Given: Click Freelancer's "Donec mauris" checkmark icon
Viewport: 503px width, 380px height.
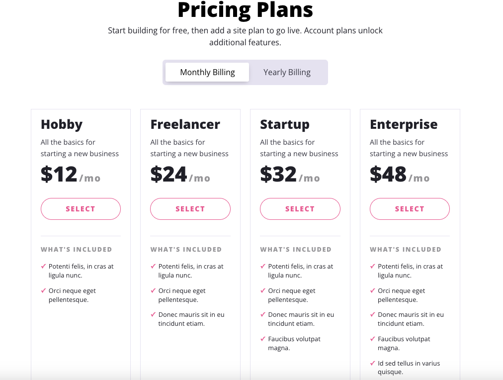Looking at the screenshot, I should pos(153,314).
